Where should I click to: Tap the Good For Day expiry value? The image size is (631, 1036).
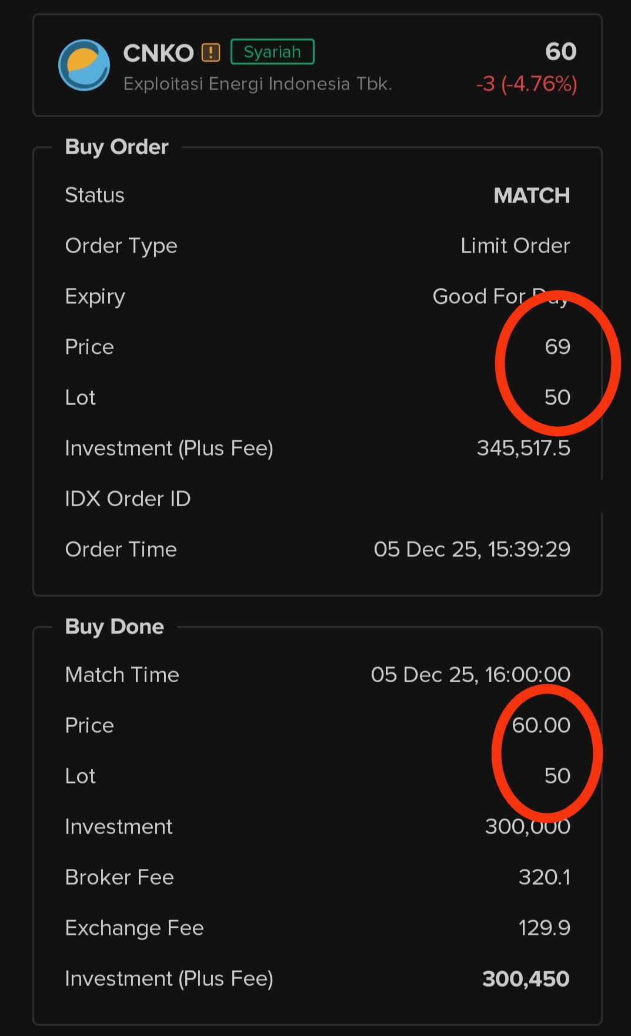(x=500, y=297)
